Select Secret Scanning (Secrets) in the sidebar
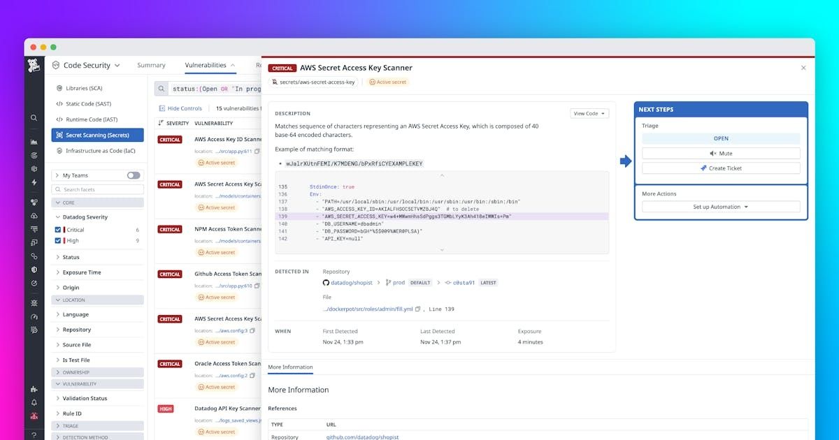Viewport: 839px width, 440px height. (x=98, y=135)
